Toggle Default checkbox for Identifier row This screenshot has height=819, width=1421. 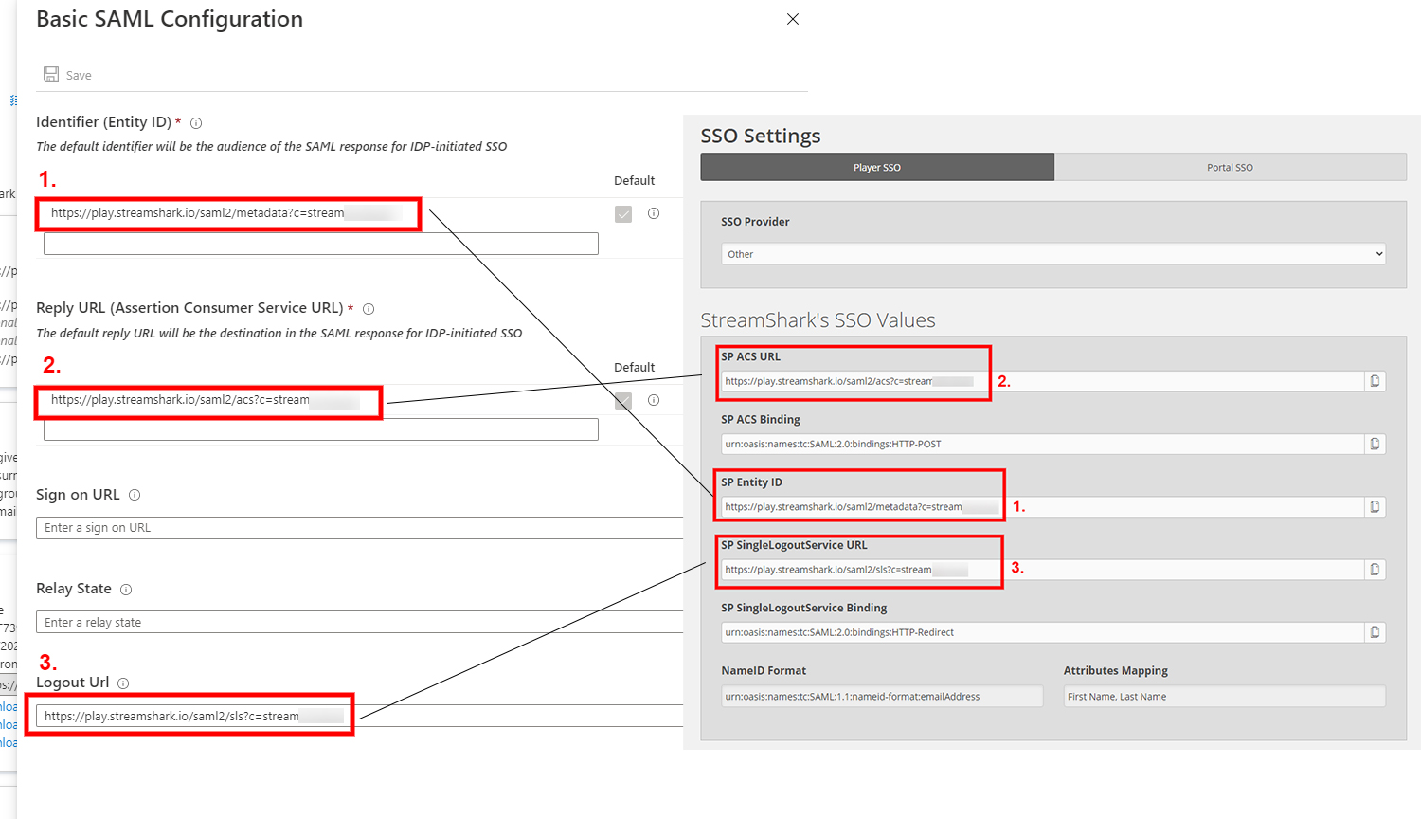[623, 214]
